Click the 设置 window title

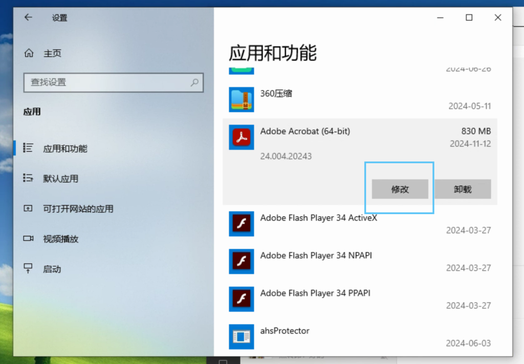[60, 18]
